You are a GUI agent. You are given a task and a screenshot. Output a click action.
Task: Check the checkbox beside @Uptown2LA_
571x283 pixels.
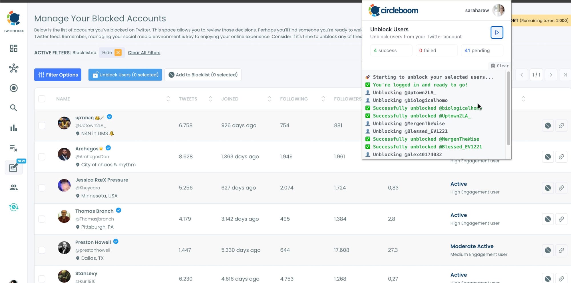pyautogui.click(x=42, y=125)
